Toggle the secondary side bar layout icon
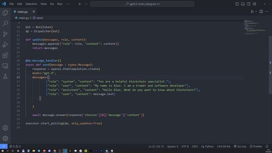Image resolution: width=272 pixels, height=153 pixels. tap(249, 4)
